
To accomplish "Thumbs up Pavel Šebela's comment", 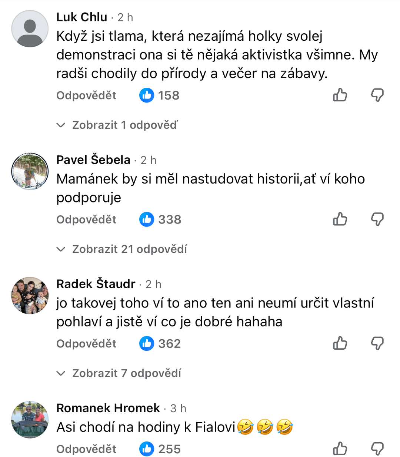I will coord(340,219).
